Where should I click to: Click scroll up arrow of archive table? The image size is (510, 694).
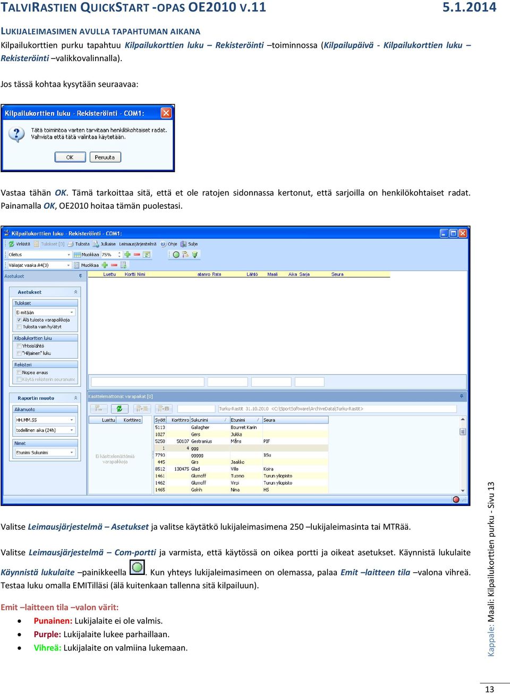(x=463, y=419)
